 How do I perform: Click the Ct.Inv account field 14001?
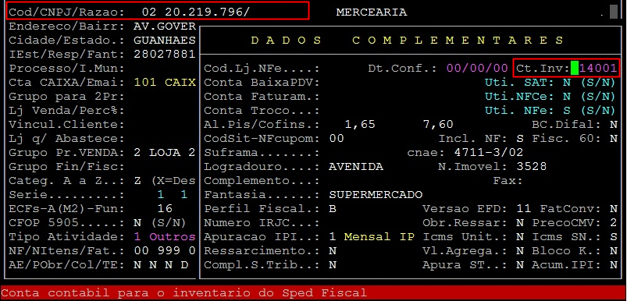(x=598, y=69)
